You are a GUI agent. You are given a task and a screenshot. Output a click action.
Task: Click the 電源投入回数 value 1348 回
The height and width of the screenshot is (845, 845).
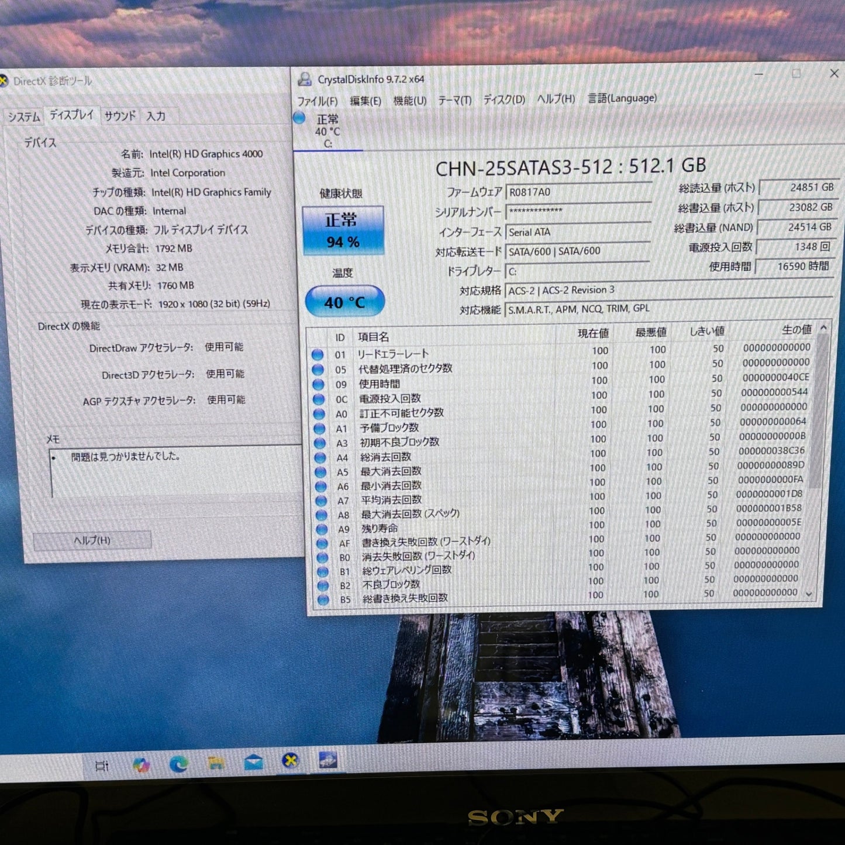coord(796,247)
